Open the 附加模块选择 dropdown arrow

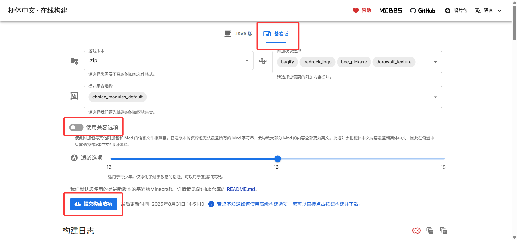coord(435,62)
